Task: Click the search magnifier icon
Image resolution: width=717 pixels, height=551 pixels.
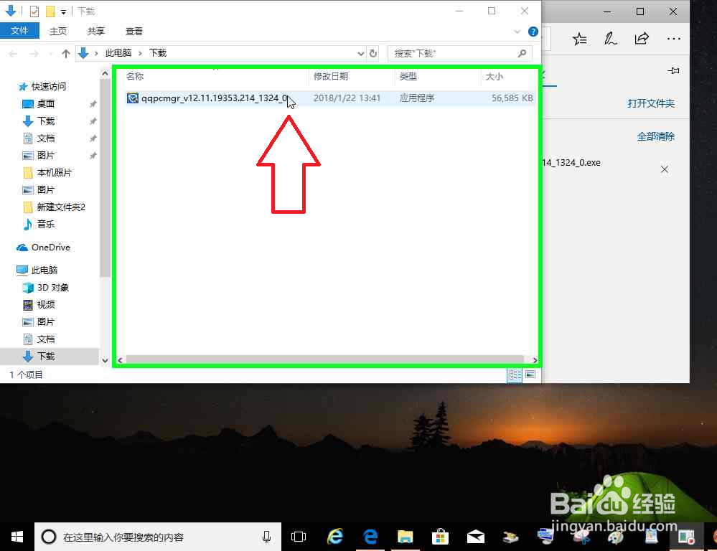Action: click(x=522, y=54)
